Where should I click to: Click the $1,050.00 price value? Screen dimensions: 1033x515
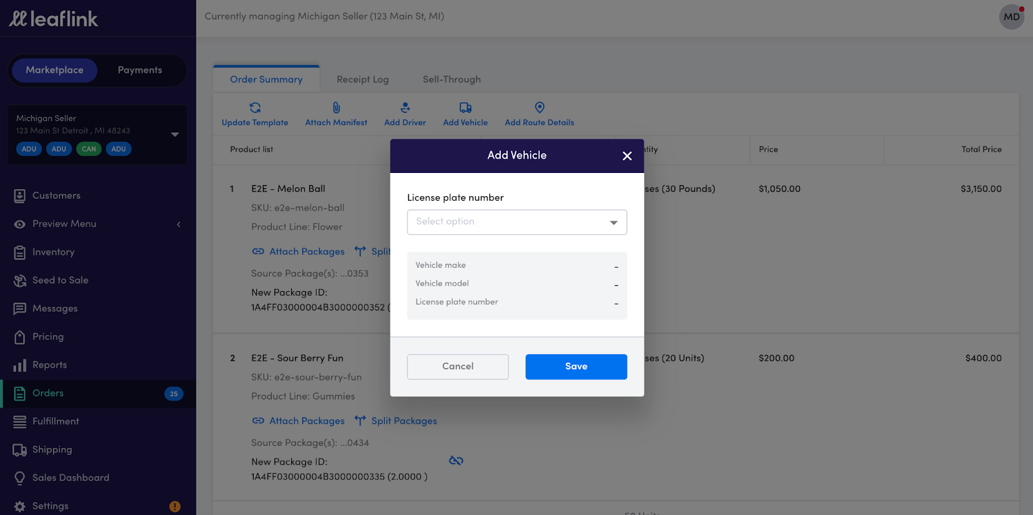click(x=779, y=189)
